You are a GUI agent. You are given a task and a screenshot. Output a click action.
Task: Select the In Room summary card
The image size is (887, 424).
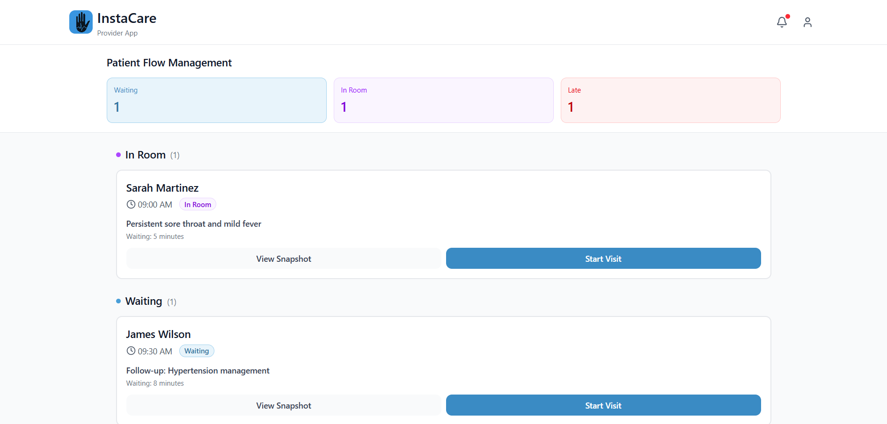coord(444,100)
